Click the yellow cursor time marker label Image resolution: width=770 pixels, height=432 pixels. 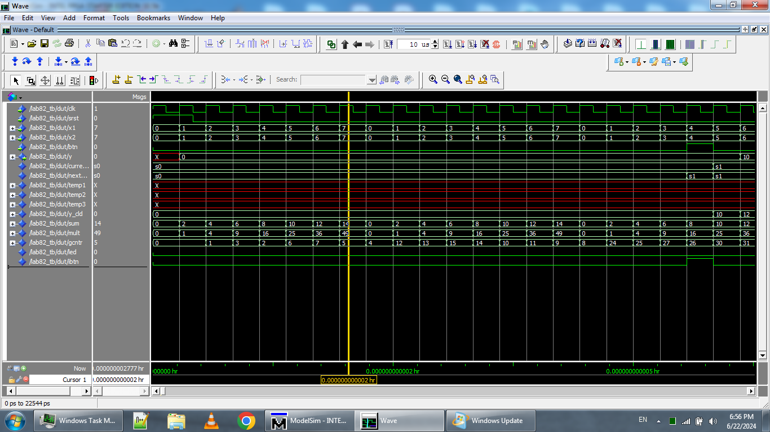click(348, 380)
